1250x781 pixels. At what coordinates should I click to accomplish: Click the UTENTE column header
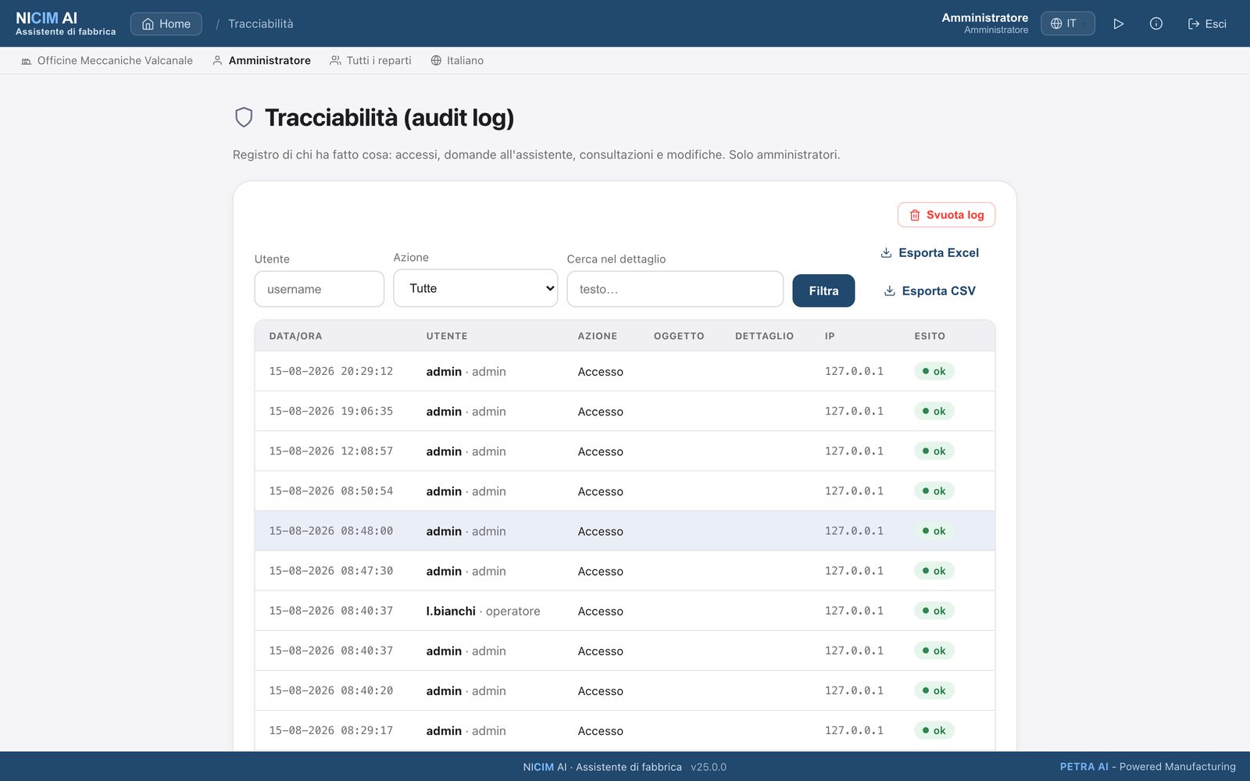447,336
